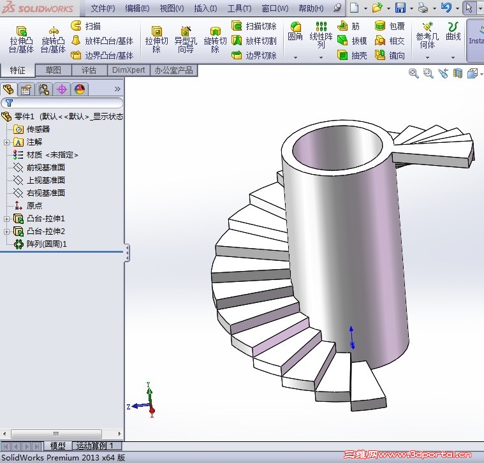Choose the 边界凸台/基体 boundary boss tool
This screenshot has height=463, width=484.
click(102, 55)
